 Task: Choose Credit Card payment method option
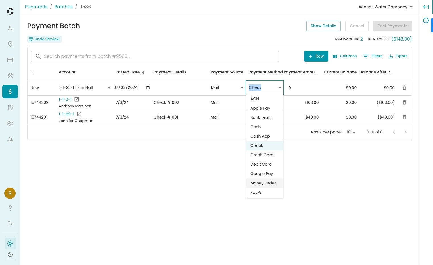[x=262, y=155]
